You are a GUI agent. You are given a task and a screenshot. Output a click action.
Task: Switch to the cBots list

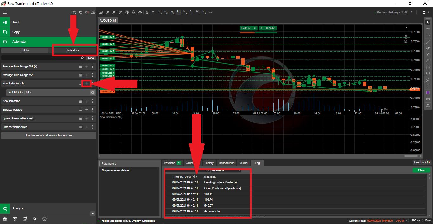(25, 50)
